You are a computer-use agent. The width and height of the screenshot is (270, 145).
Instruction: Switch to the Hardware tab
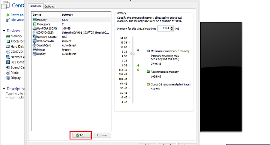[x=36, y=6]
